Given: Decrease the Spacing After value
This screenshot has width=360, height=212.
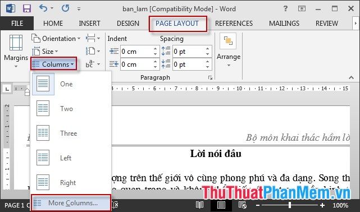Looking at the screenshot, I should pos(208,67).
